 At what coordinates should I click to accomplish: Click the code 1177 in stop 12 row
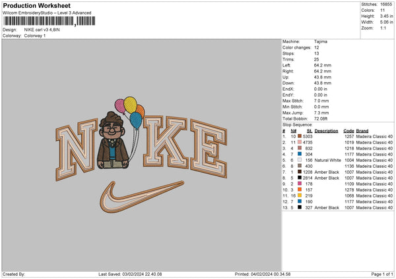pyautogui.click(x=349, y=202)
